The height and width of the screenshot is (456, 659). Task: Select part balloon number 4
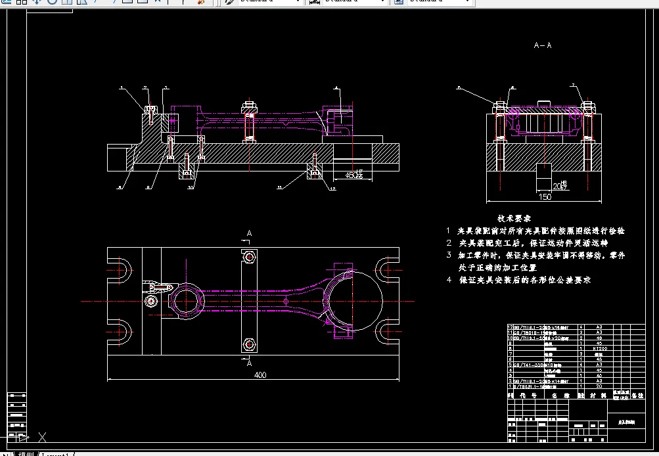coord(336,88)
